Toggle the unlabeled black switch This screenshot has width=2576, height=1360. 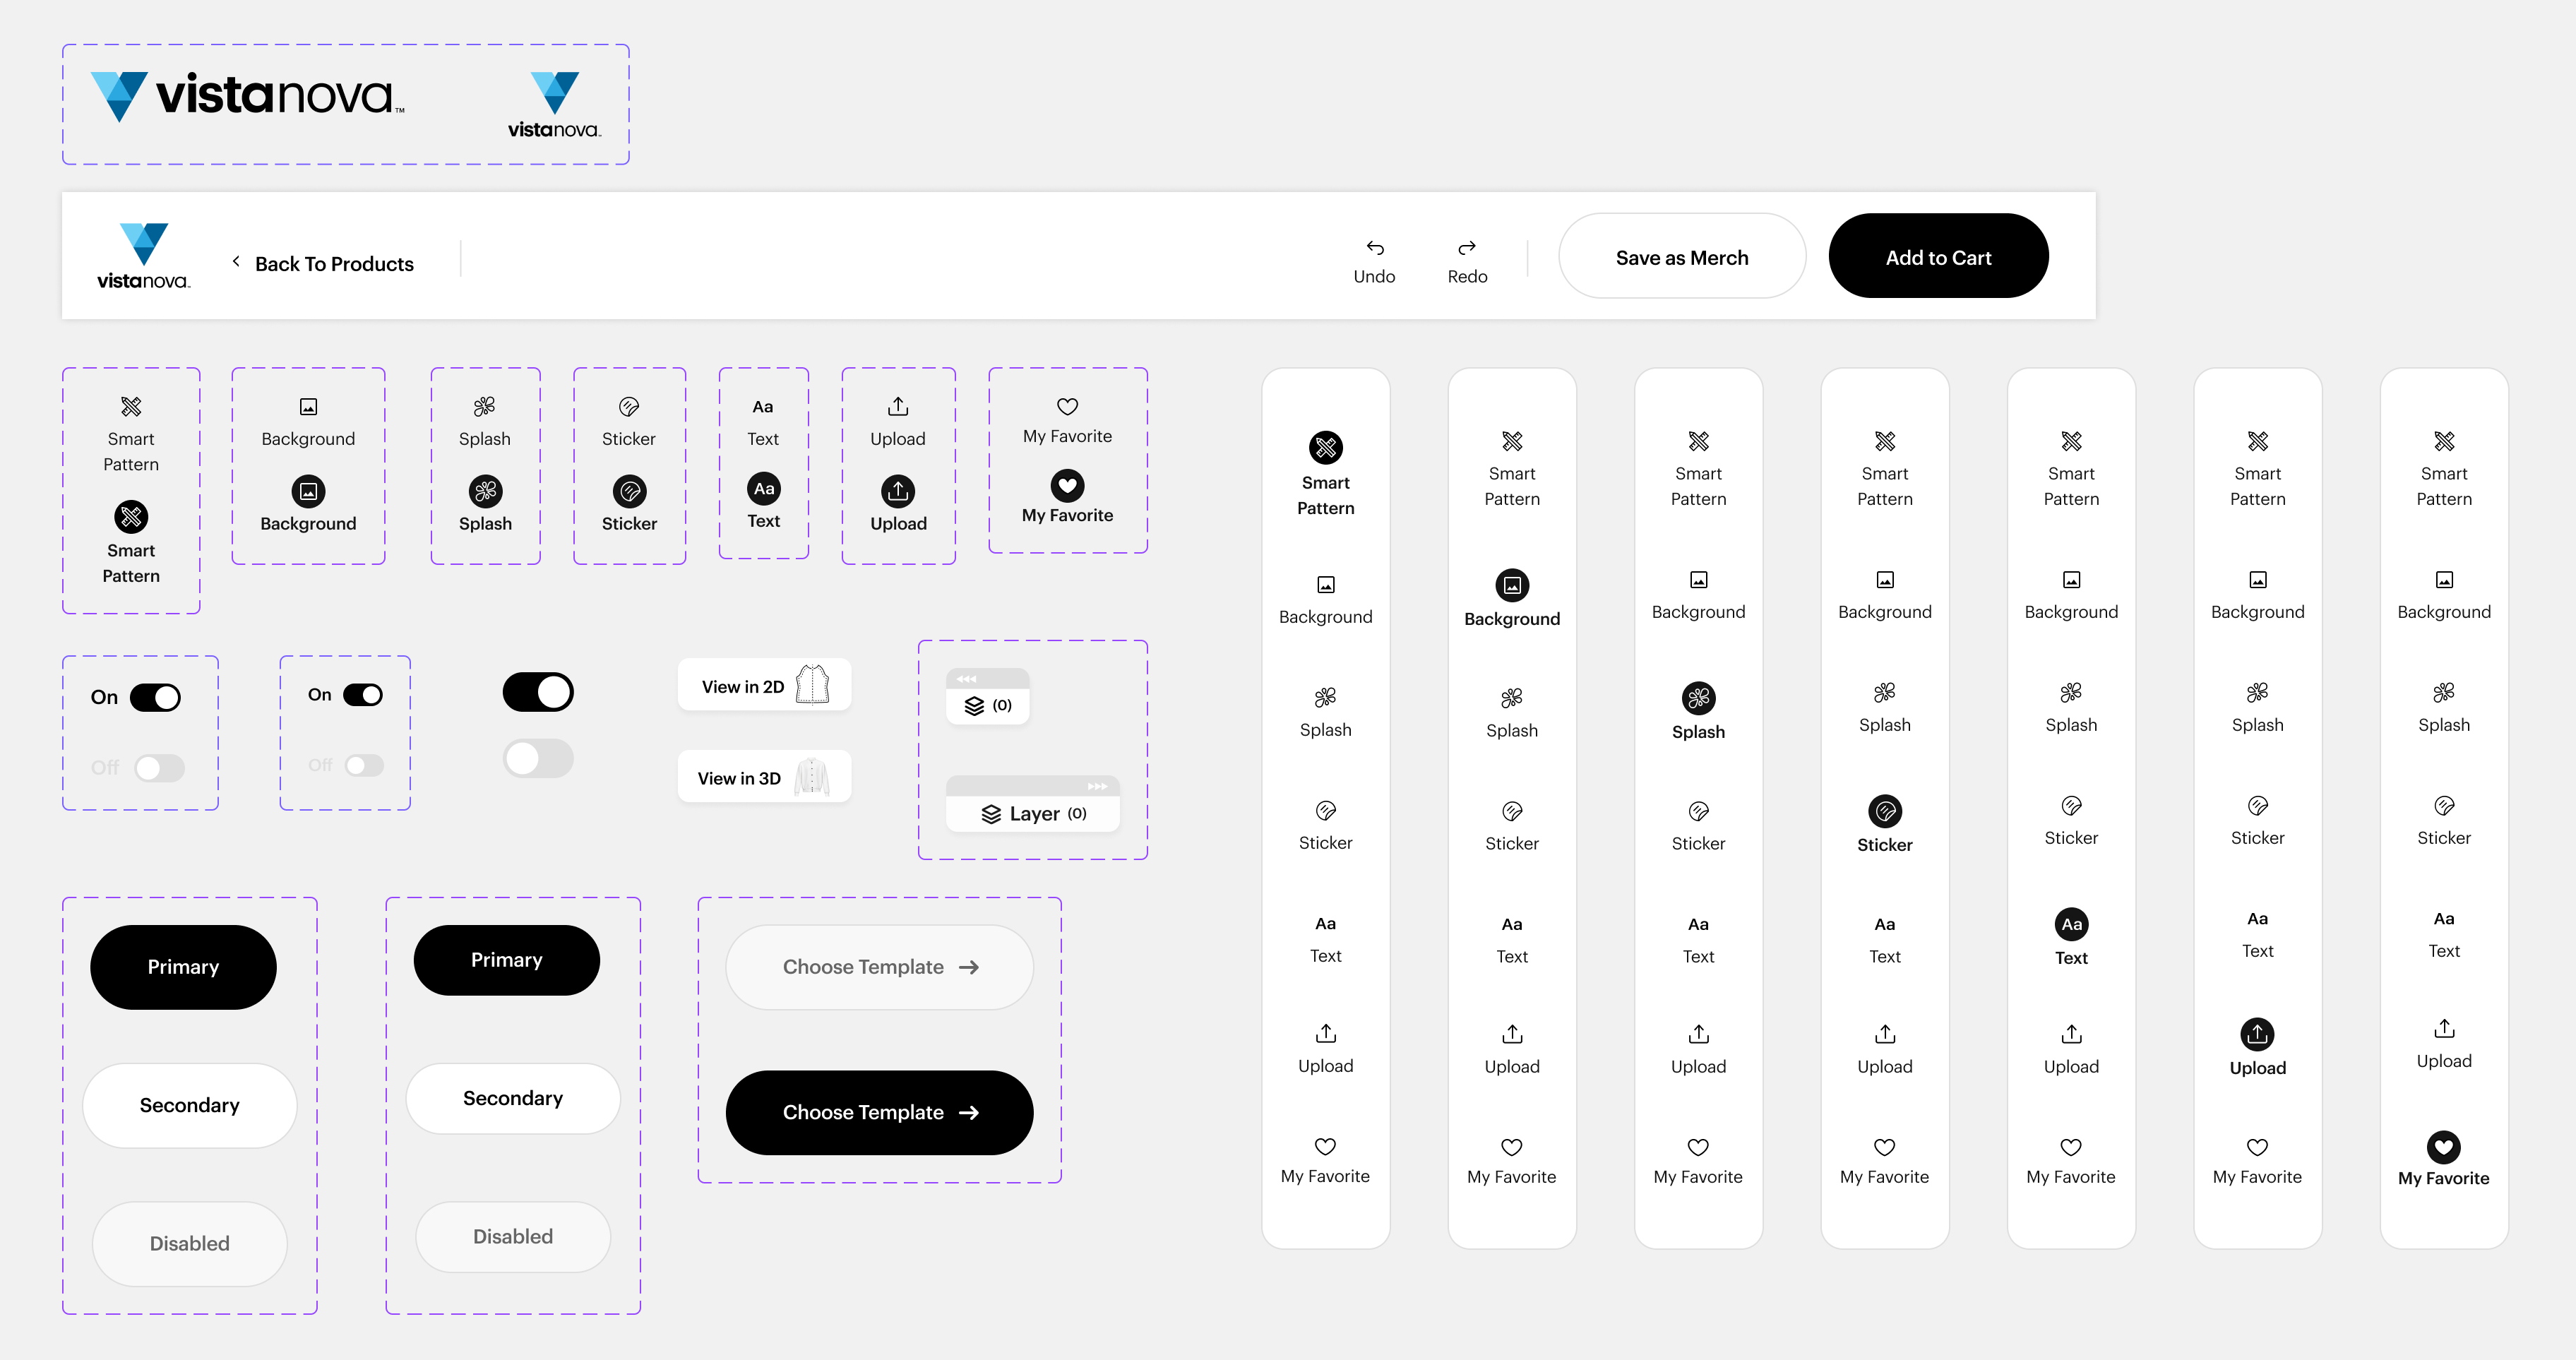click(538, 692)
